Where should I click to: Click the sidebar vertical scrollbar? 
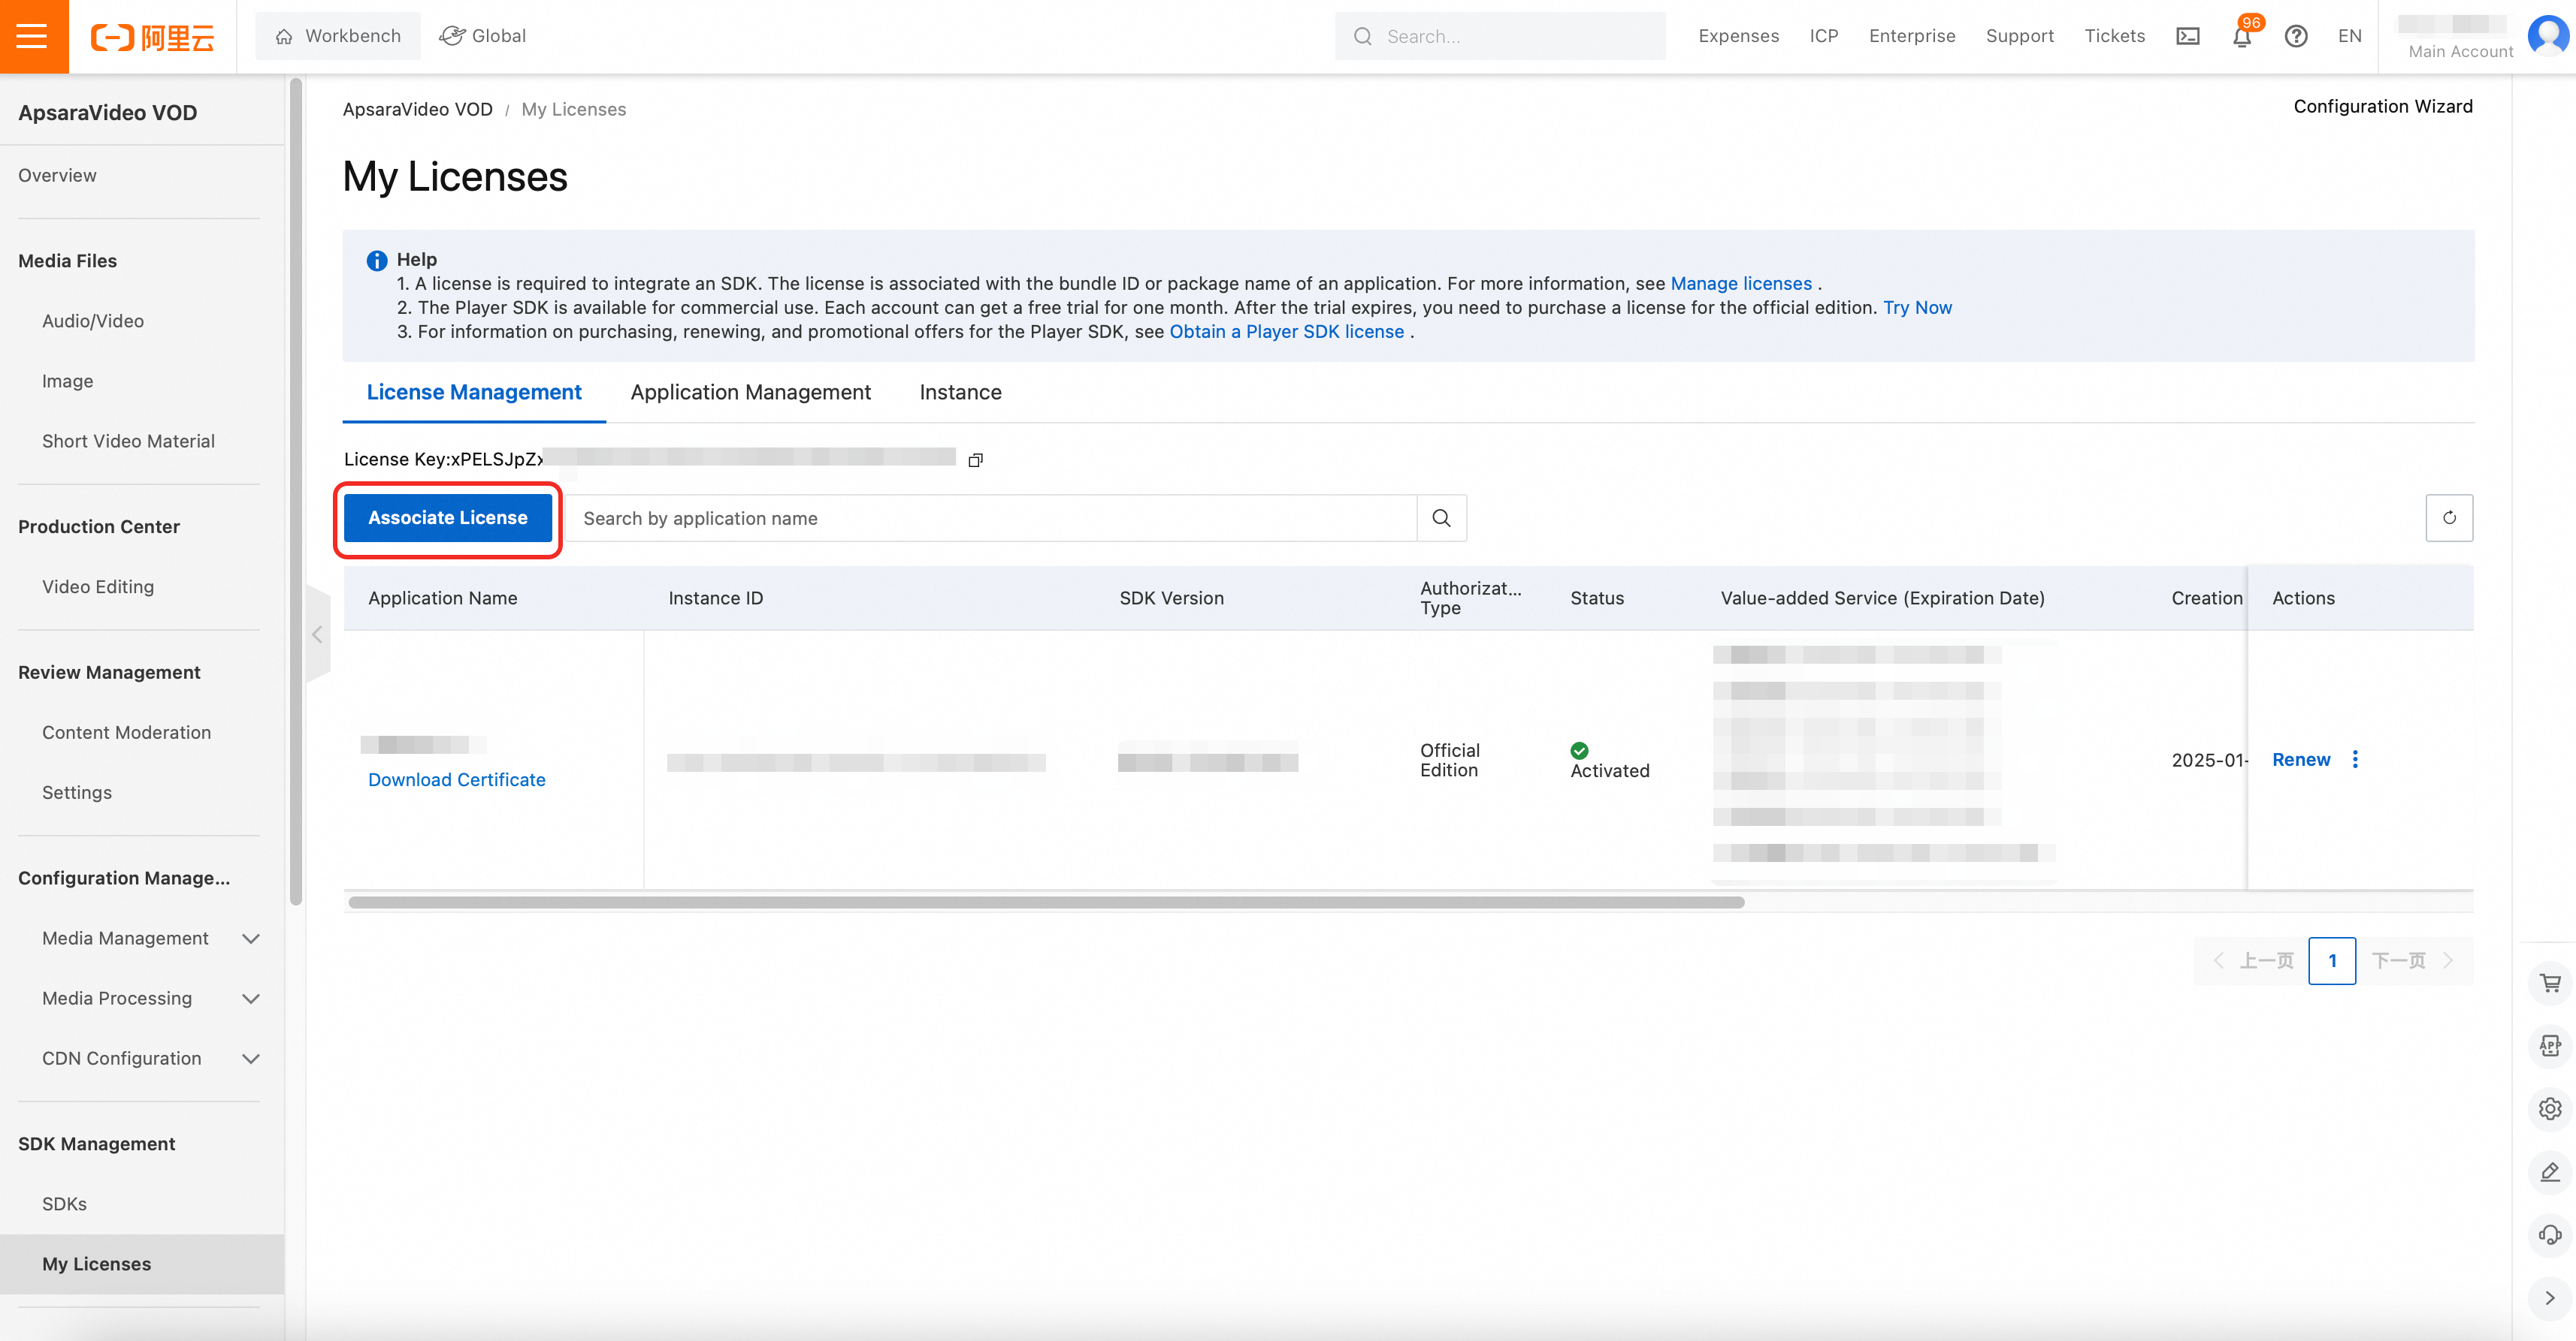point(296,492)
